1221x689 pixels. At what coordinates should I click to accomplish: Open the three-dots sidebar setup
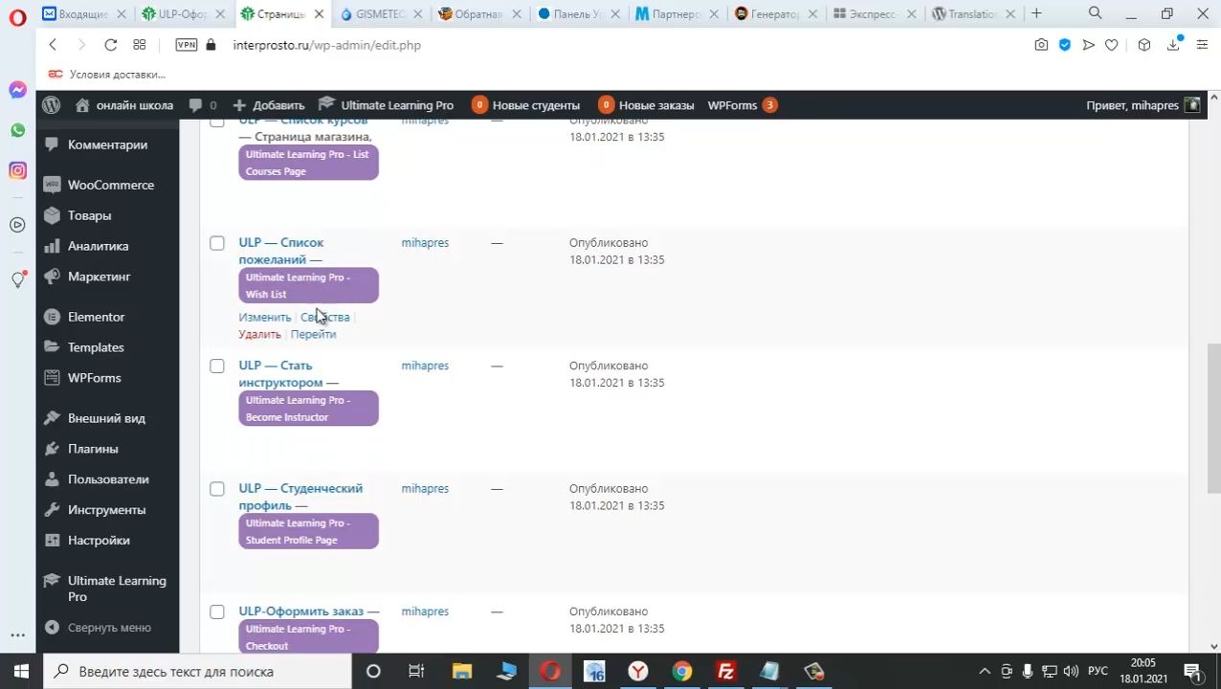click(x=17, y=634)
